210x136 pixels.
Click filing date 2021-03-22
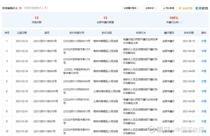click(22, 41)
